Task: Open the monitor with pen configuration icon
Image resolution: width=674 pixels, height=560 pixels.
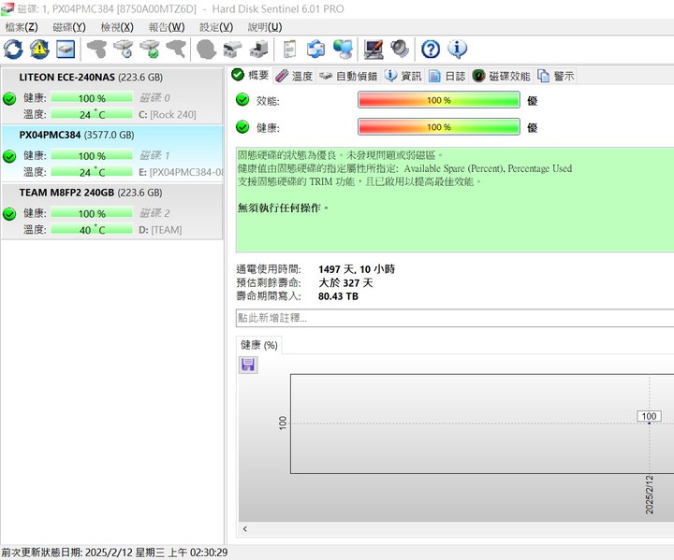Action: click(x=374, y=49)
